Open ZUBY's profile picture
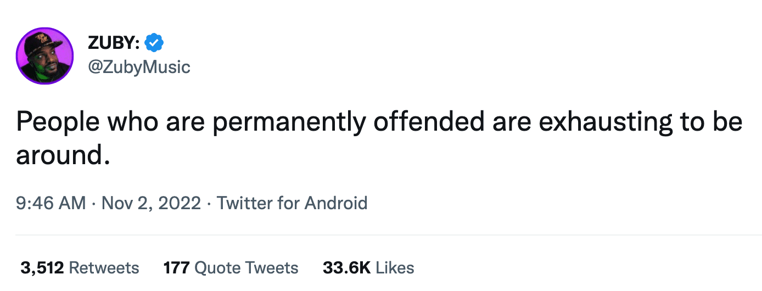 [45, 55]
